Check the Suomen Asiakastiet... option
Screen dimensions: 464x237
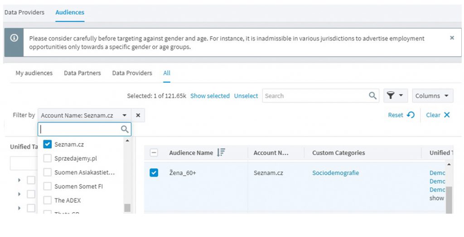click(47, 172)
